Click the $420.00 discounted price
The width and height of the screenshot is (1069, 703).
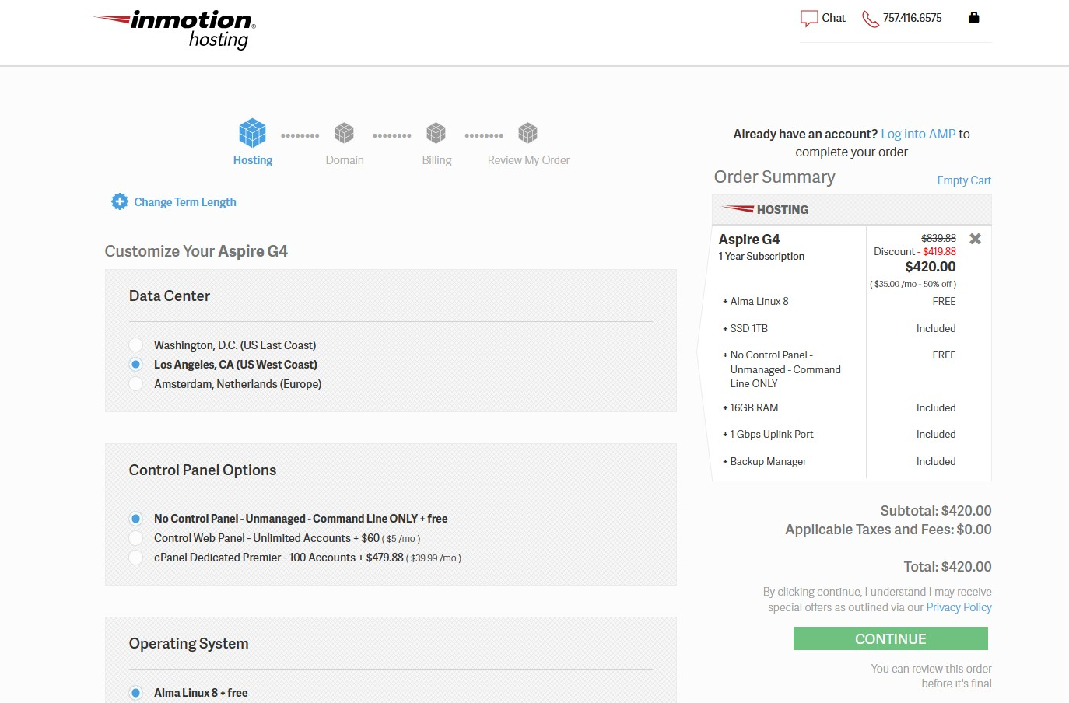point(931,267)
